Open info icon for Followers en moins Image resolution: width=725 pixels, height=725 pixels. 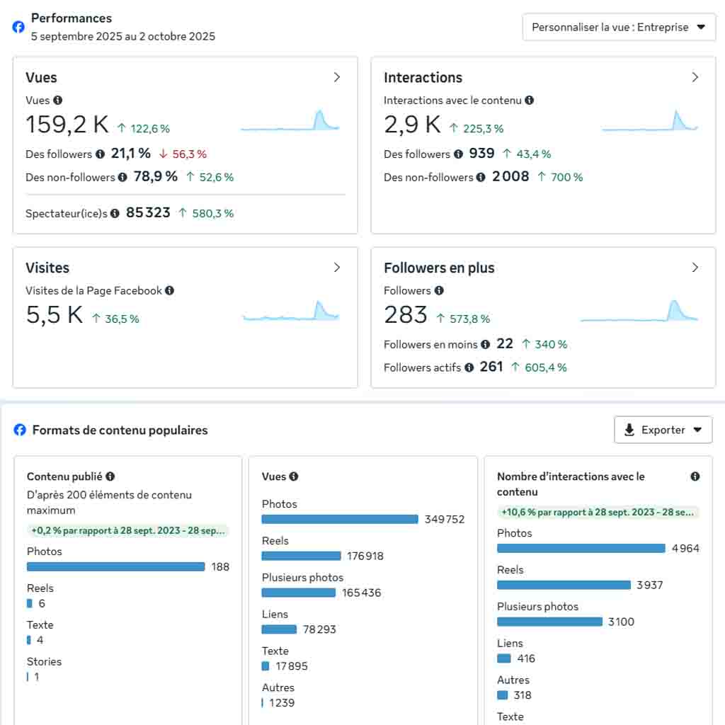[x=485, y=345]
